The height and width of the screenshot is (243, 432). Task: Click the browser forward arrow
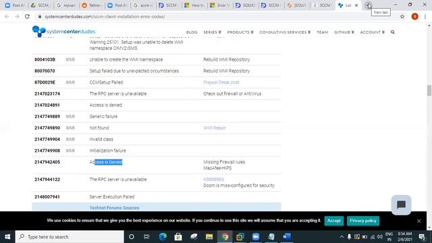tap(17, 16)
